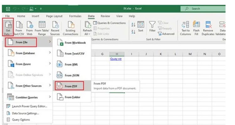Screen dimensions: 235x125
Task: Choose From Text/CSV in submenu
Action: (72, 53)
